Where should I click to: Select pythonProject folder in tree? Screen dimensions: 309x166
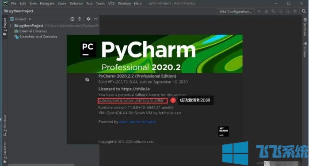point(31,26)
